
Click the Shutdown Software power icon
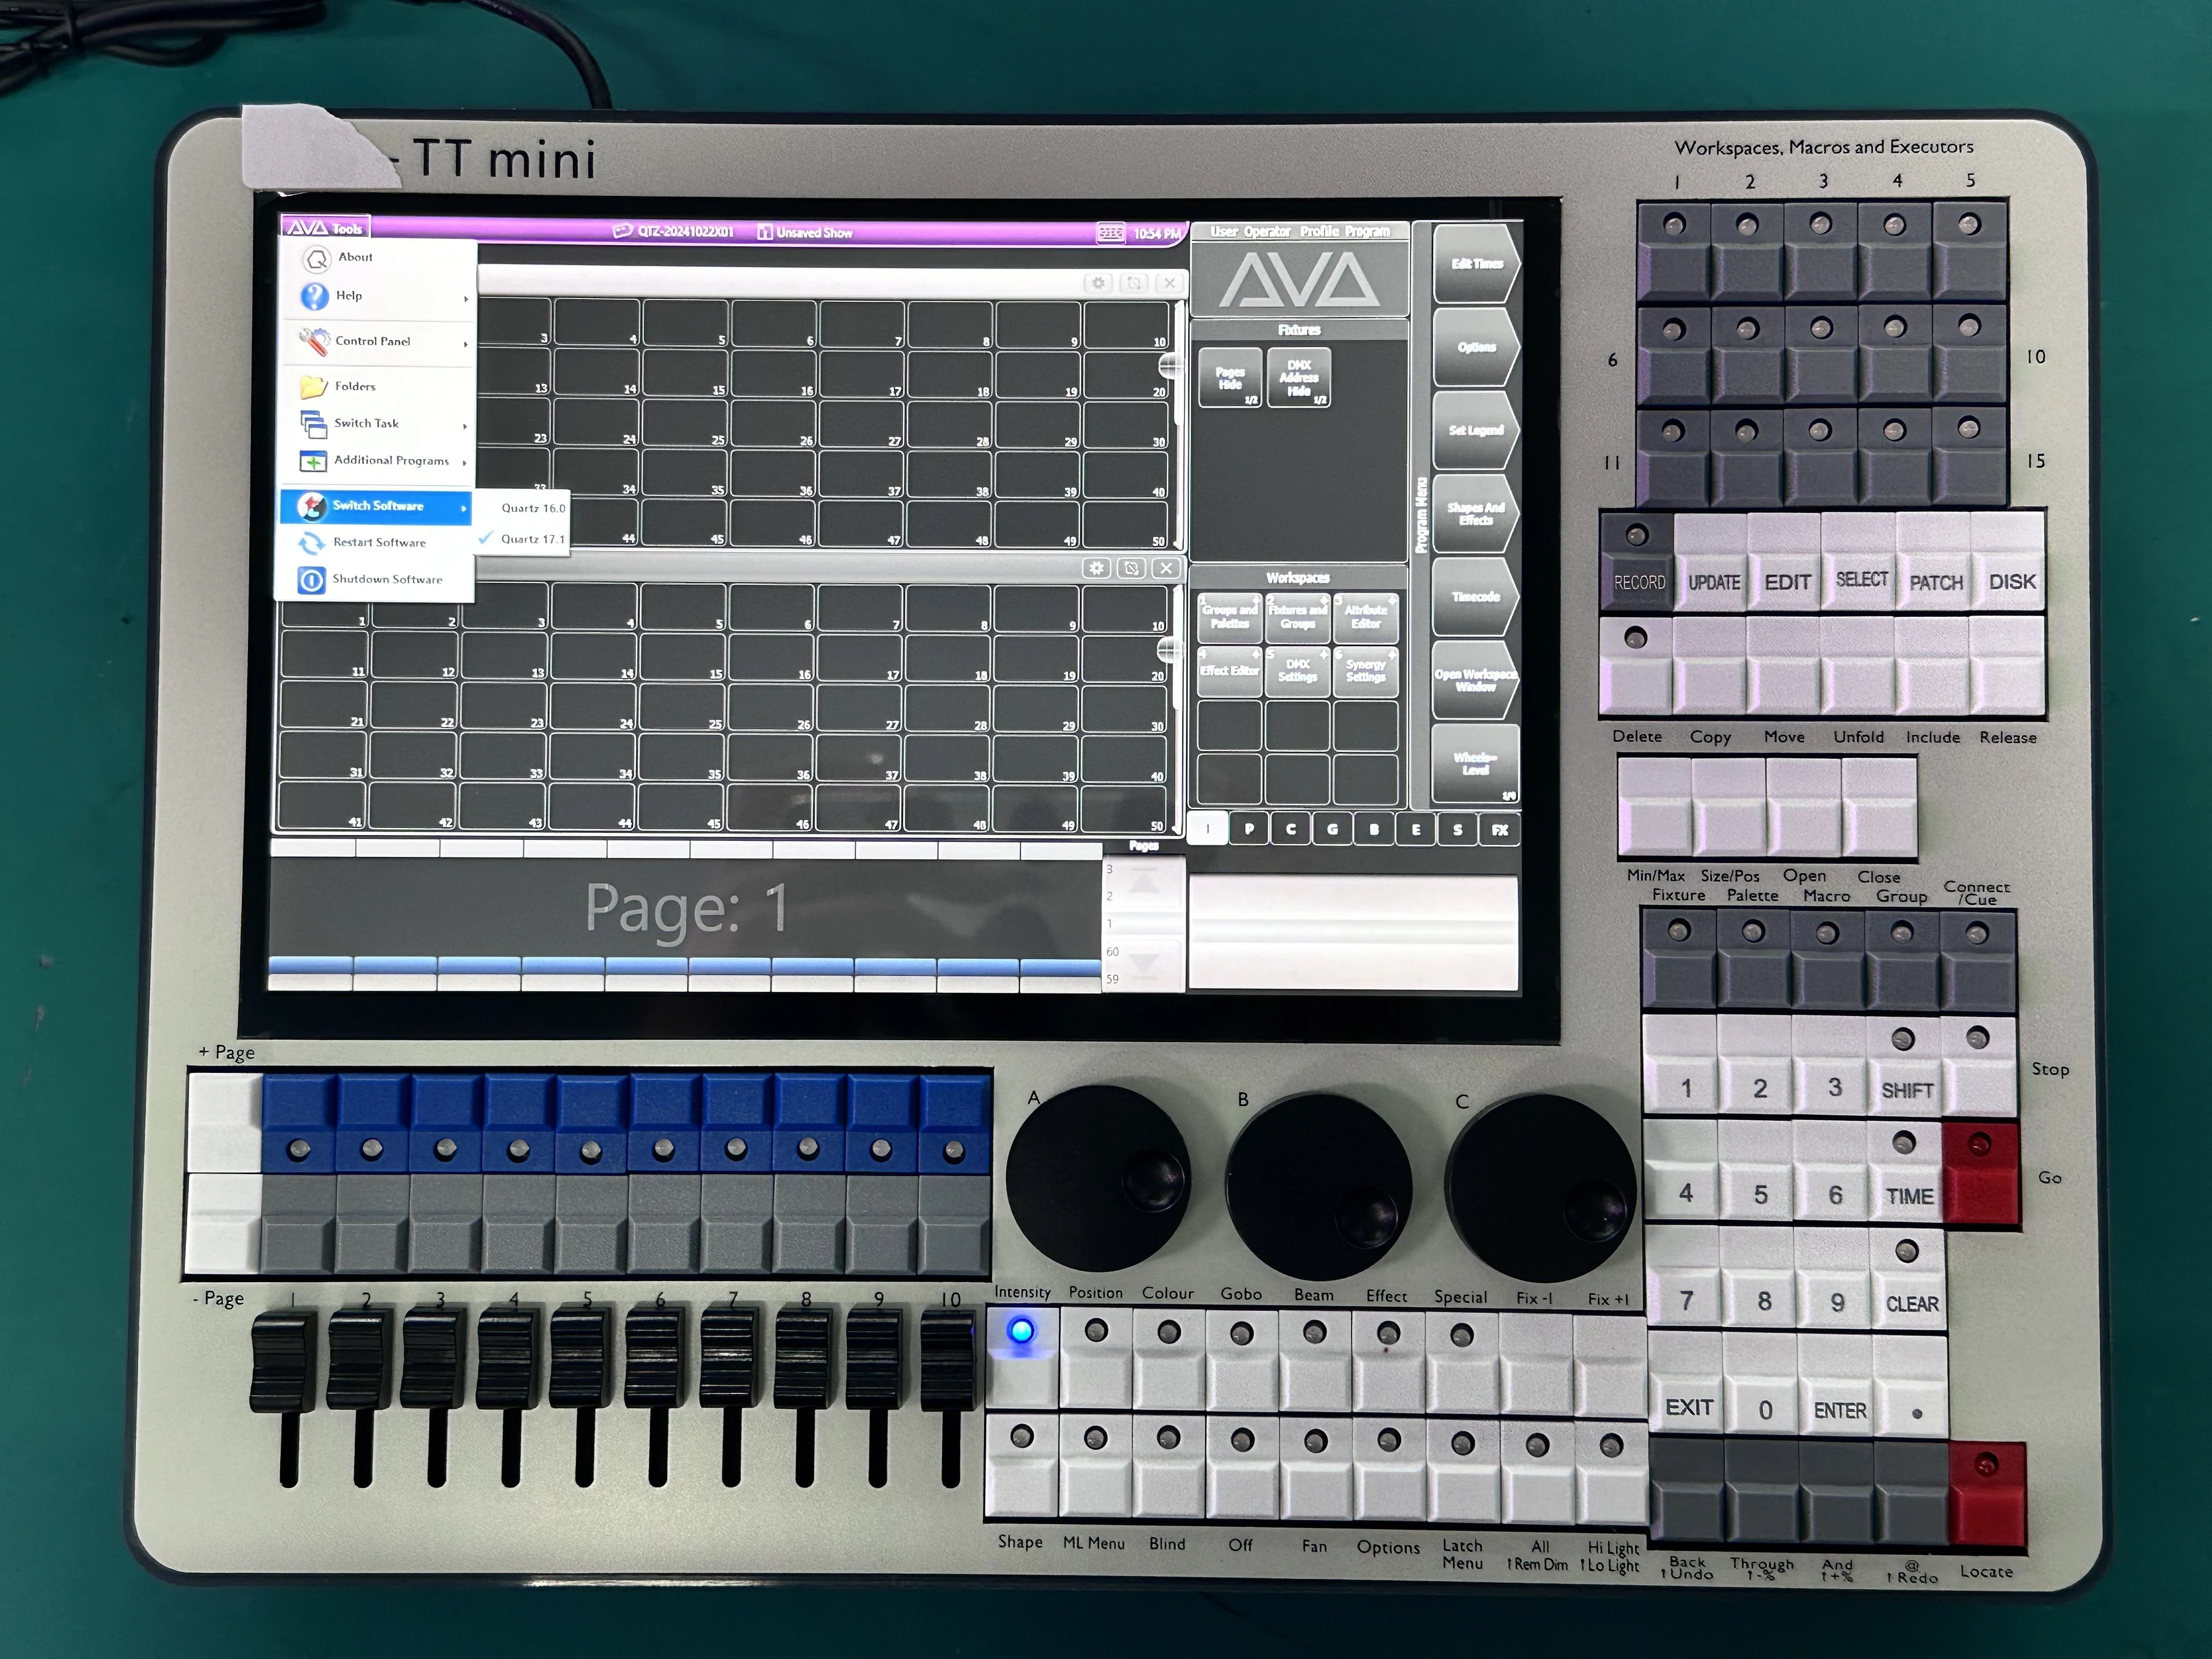point(312,580)
